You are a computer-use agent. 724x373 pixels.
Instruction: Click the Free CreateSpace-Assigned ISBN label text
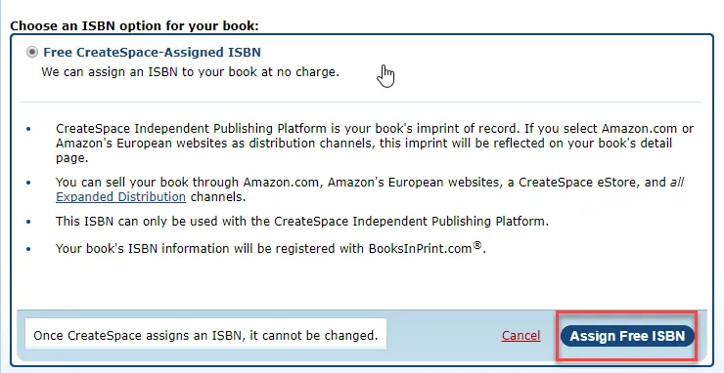click(152, 52)
